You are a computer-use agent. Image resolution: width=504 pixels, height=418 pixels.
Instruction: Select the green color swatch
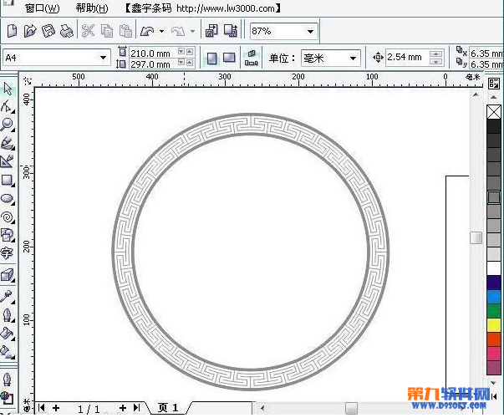[x=494, y=311]
